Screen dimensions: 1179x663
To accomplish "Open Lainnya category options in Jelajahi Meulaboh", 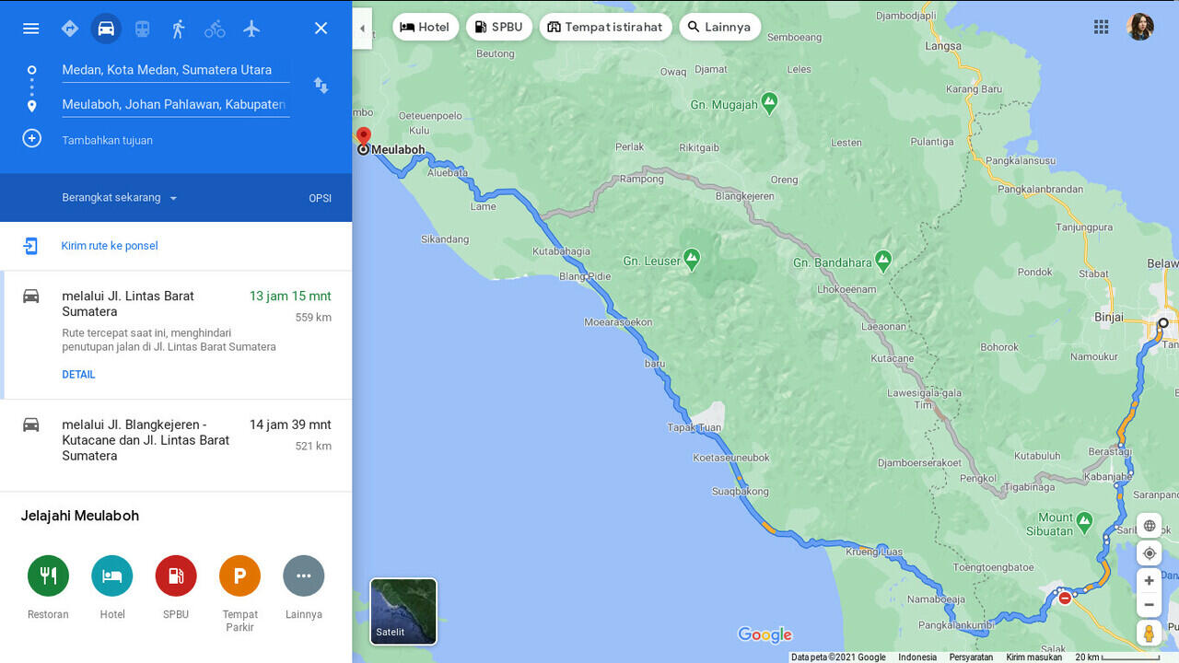I will (303, 576).
